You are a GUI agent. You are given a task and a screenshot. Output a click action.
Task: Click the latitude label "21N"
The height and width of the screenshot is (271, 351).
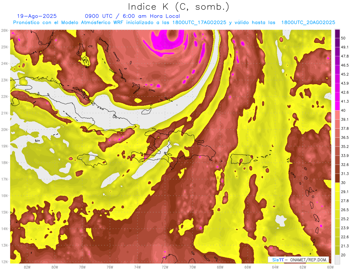4,113
